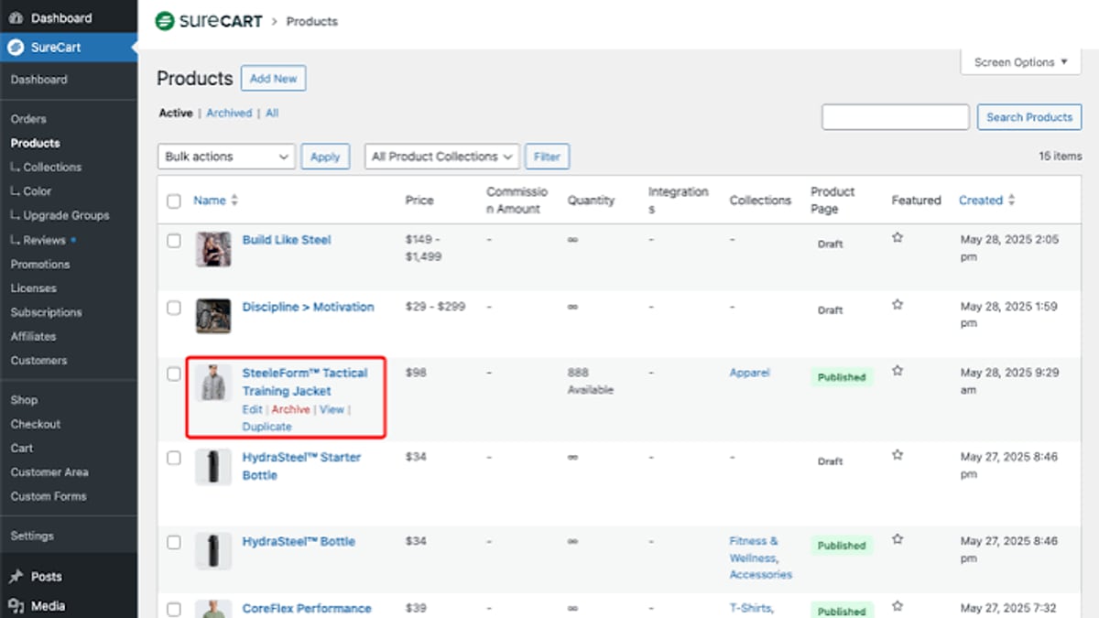Viewport: 1099px width, 618px height.
Task: Open the Collections submenu item
Action: tap(52, 168)
